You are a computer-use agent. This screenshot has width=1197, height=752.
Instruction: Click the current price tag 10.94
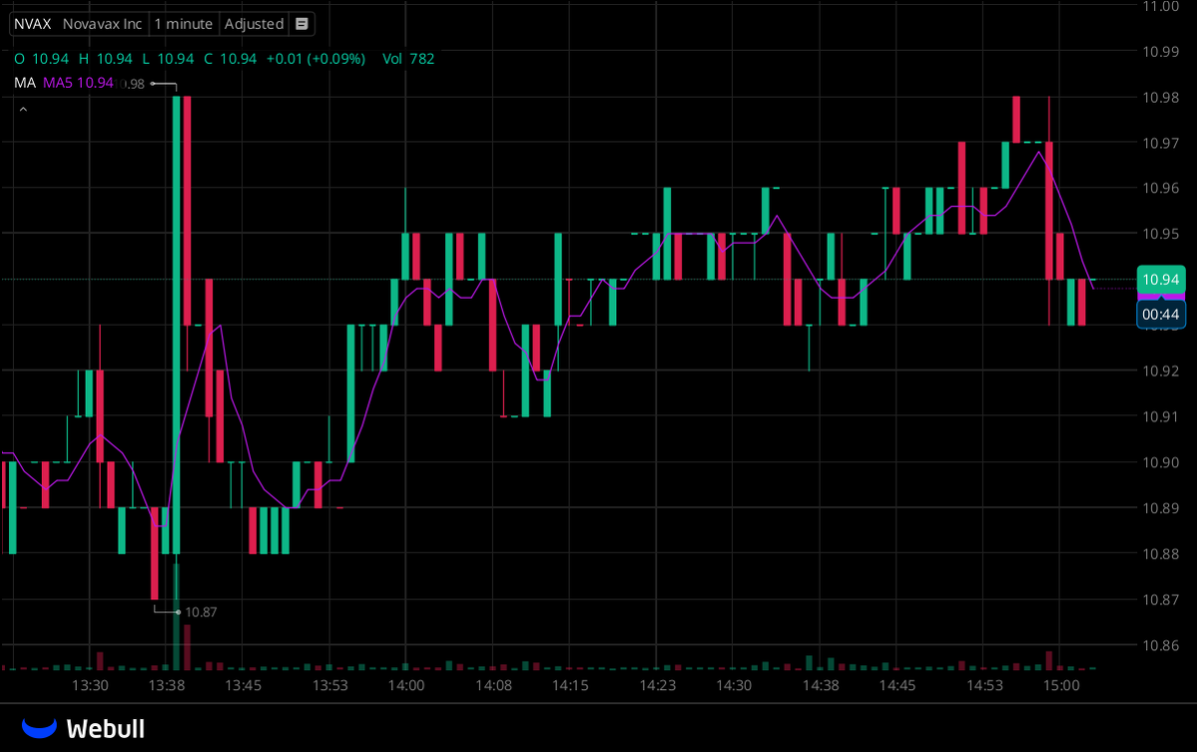point(1160,280)
